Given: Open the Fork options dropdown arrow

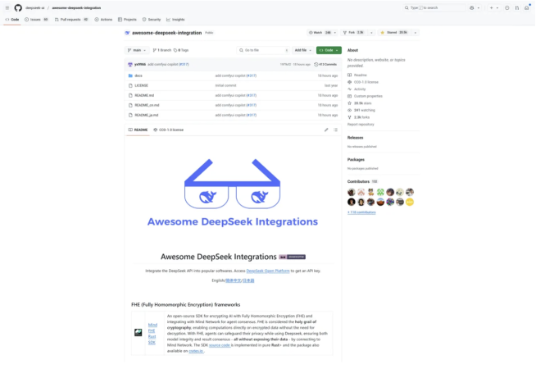Looking at the screenshot, I should (x=370, y=33).
